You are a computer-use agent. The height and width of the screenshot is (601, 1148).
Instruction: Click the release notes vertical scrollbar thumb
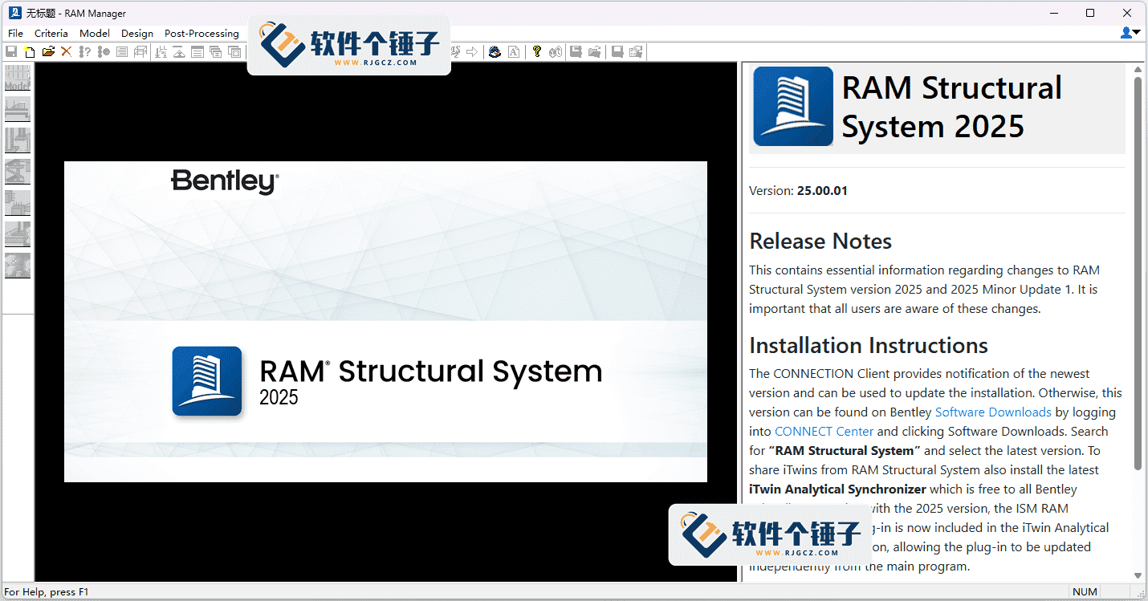click(1138, 273)
